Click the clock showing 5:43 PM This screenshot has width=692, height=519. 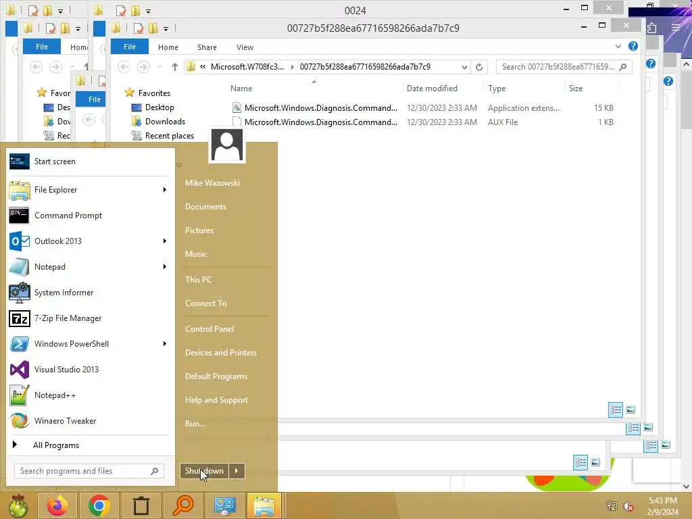(x=662, y=501)
